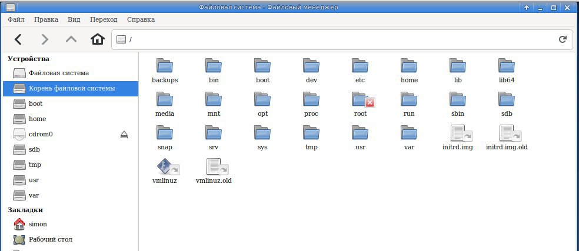Image resolution: width=579 pixels, height=251 pixels.
Task: Select the lib64 folder
Action: 506,71
